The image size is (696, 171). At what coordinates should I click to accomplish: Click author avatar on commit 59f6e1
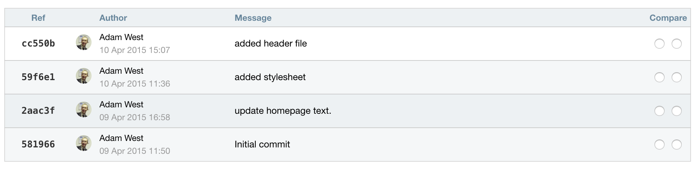pyautogui.click(x=84, y=76)
